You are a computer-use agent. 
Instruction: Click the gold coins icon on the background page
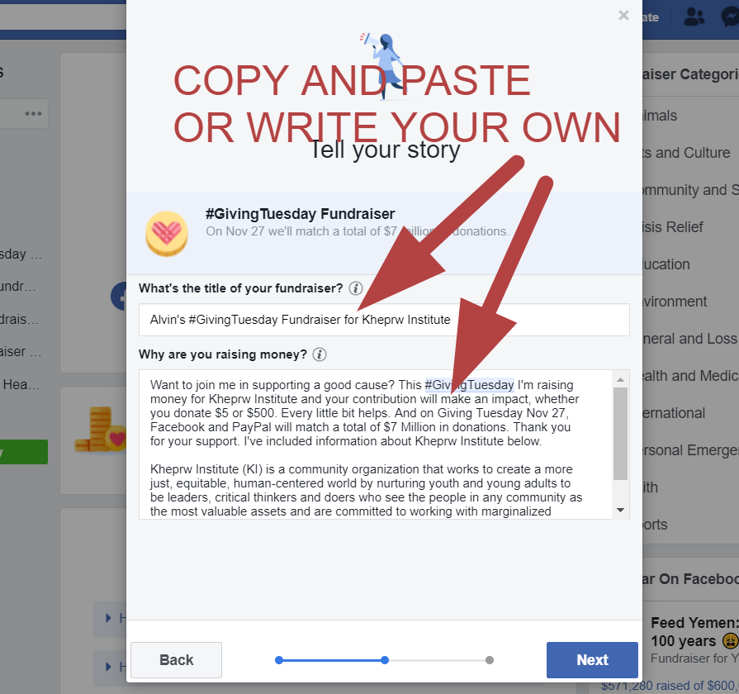tap(100, 430)
